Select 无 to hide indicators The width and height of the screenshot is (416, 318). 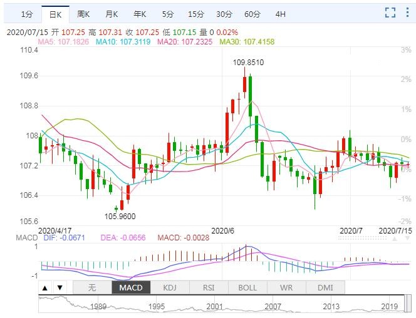coord(91,288)
